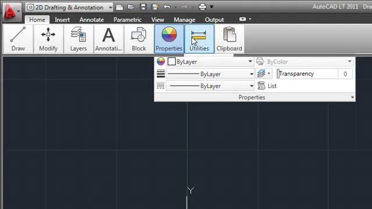Switch to the View ribbon tab
Screen dimensions: 372x209
click(158, 20)
